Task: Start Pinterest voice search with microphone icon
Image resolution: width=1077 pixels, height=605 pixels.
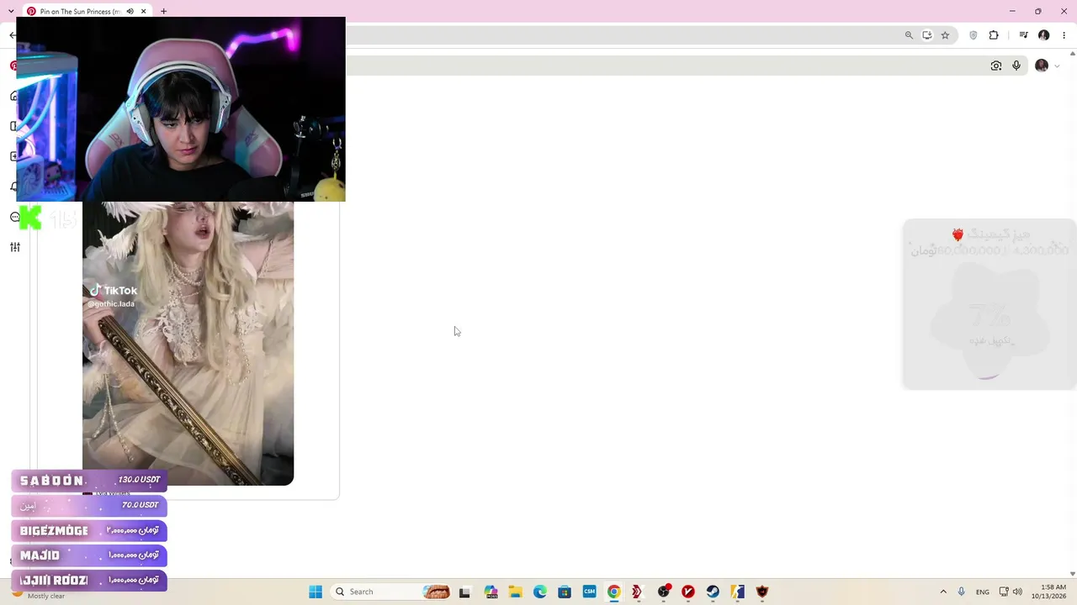Action: (x=1016, y=66)
